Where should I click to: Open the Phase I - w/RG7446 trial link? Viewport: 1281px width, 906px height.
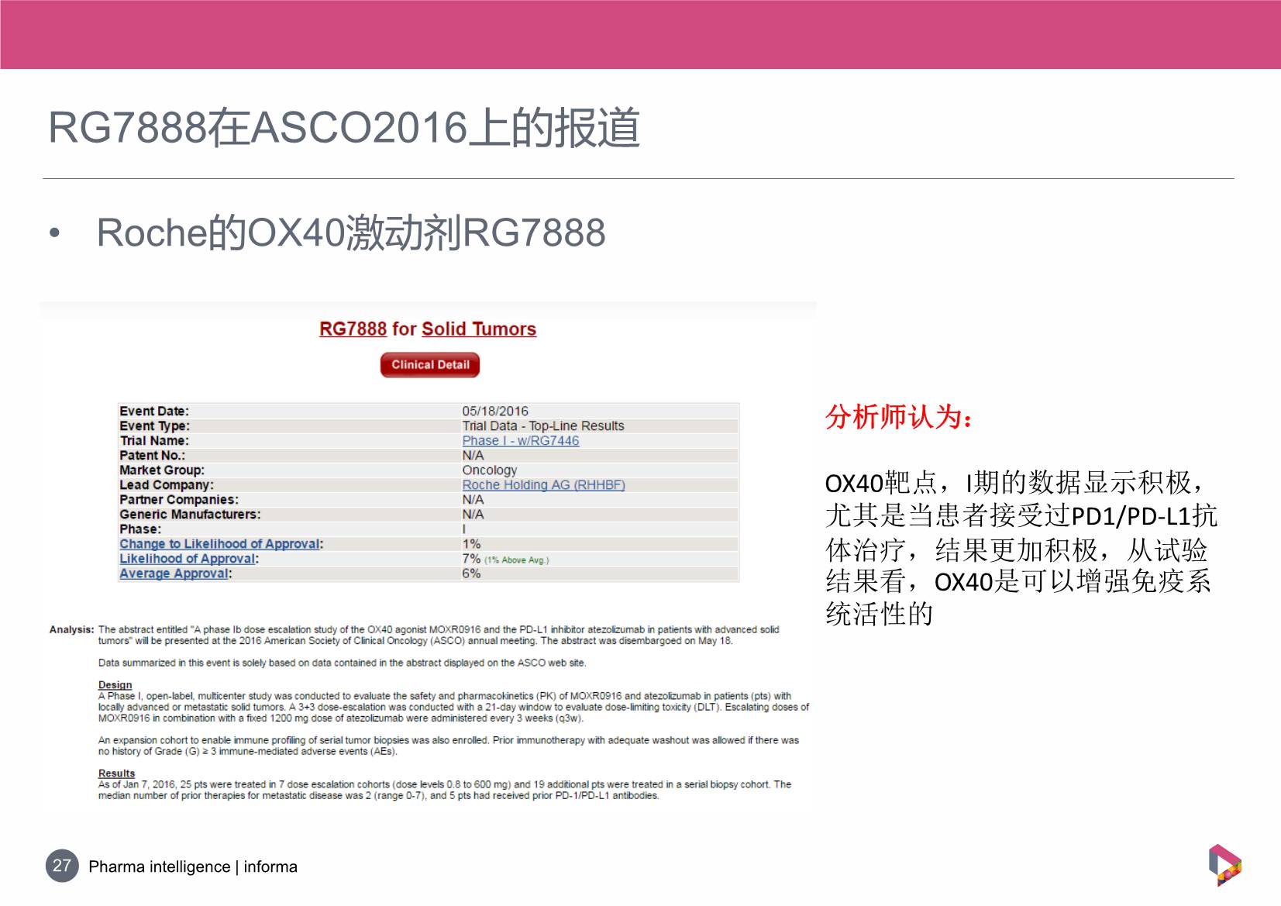pyautogui.click(x=521, y=441)
